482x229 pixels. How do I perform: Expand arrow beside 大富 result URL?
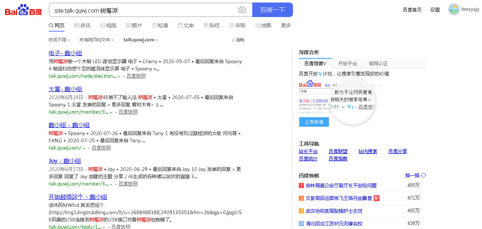point(111,113)
